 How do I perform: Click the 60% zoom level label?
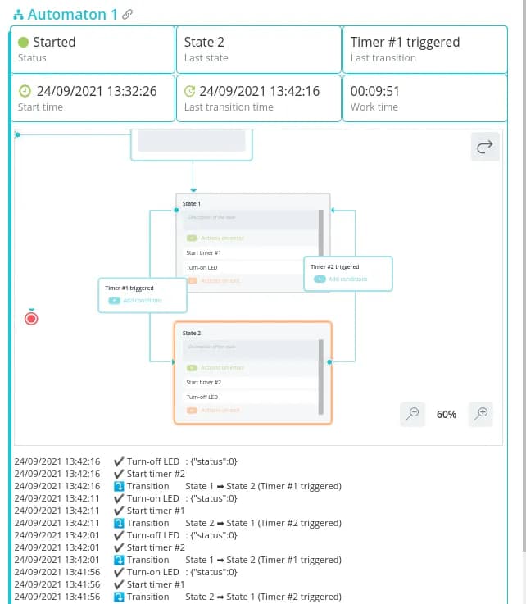(447, 415)
